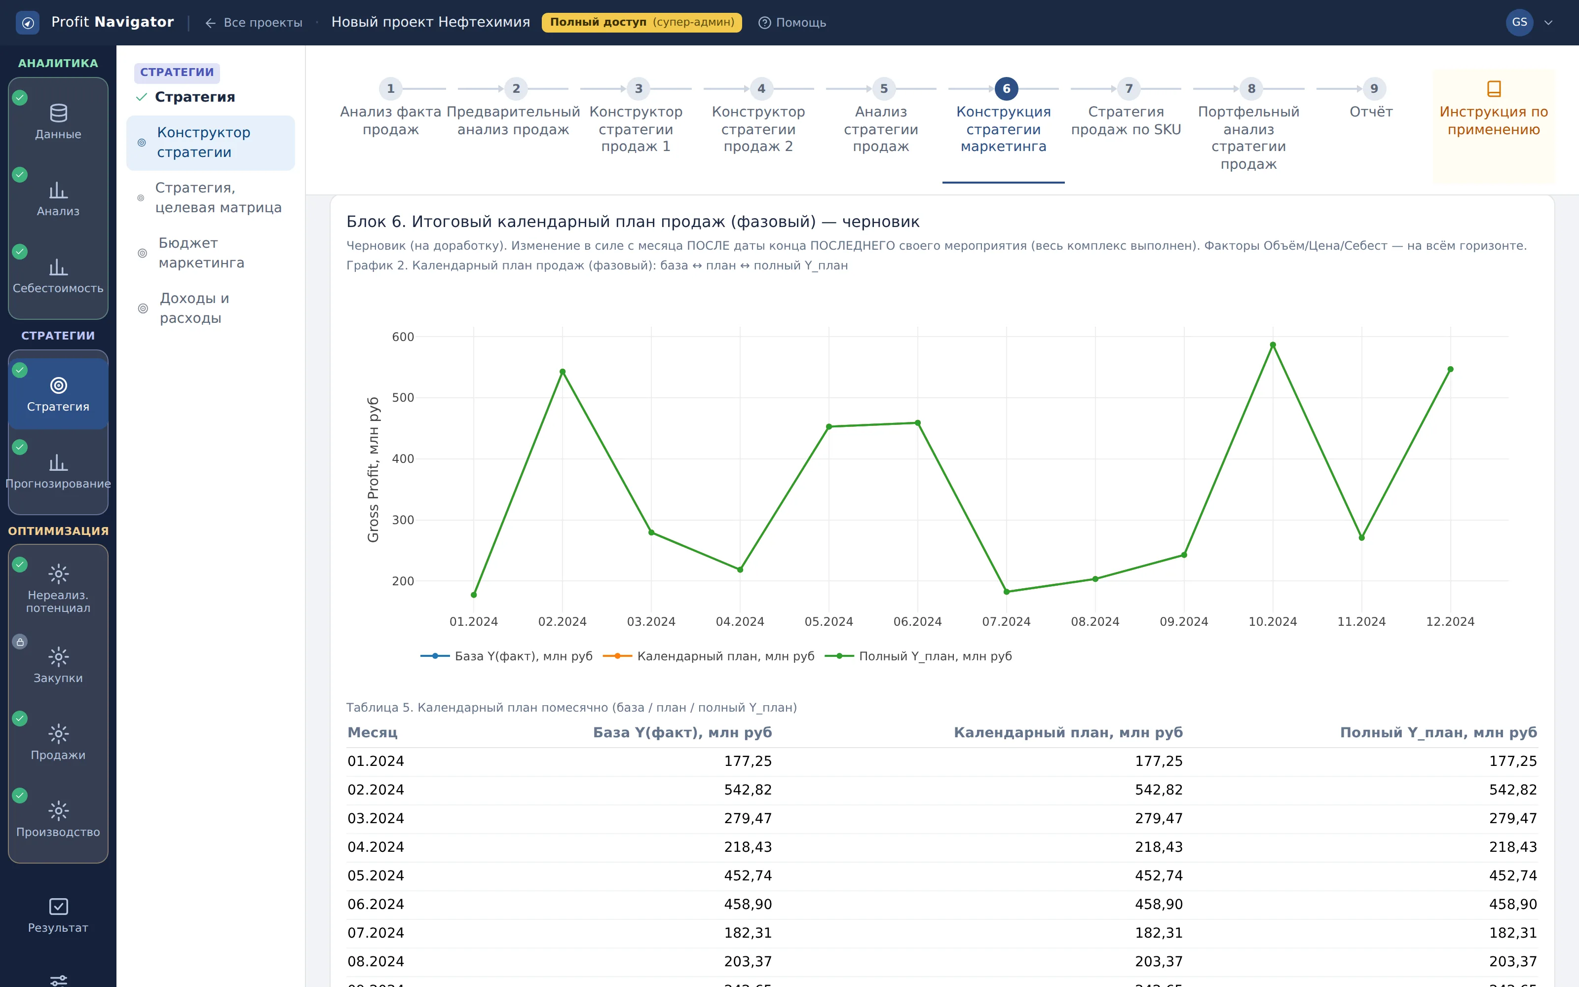This screenshot has width=1579, height=987.
Task: Click the Инструкция по применению book icon
Action: coord(1494,88)
